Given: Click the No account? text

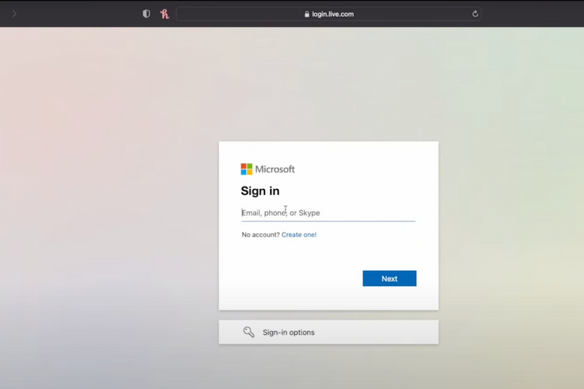Looking at the screenshot, I should point(261,234).
